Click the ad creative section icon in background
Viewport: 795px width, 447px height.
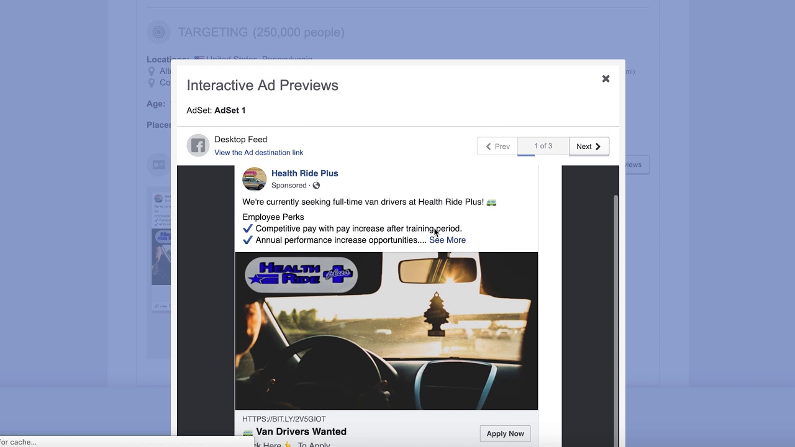click(158, 165)
